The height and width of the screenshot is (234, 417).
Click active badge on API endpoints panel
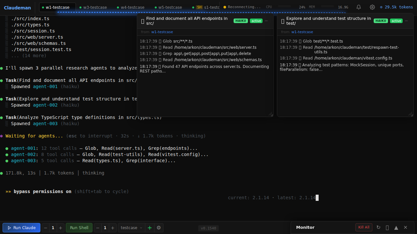click(256, 21)
